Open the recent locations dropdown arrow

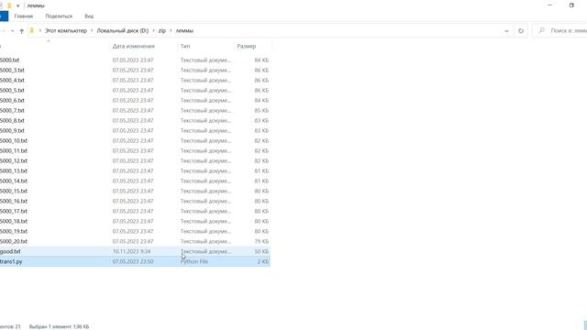(12, 30)
